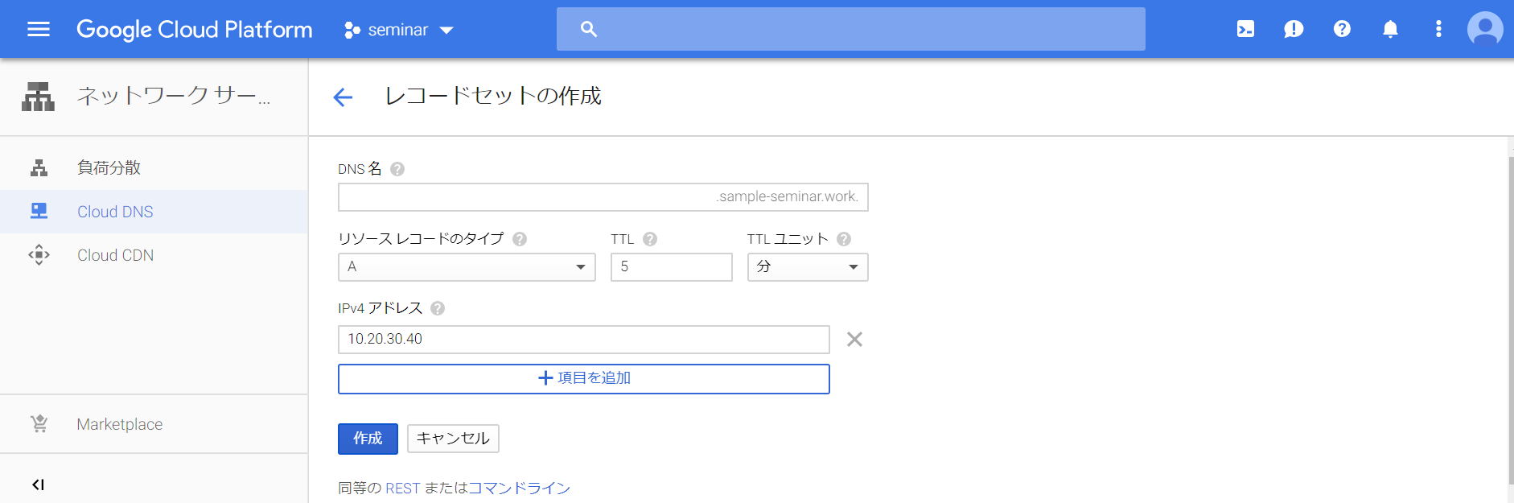Click the Google Cloud Platform logo
The height and width of the screenshot is (503, 1514).
coord(194,30)
